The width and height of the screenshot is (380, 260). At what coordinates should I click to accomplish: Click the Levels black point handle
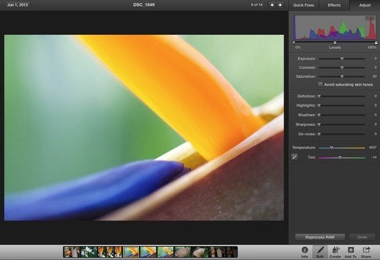[294, 43]
